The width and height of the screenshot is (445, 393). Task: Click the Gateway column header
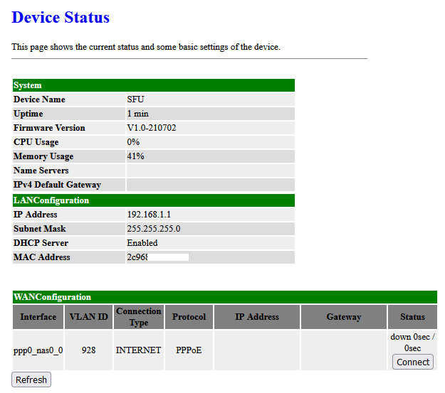point(344,317)
